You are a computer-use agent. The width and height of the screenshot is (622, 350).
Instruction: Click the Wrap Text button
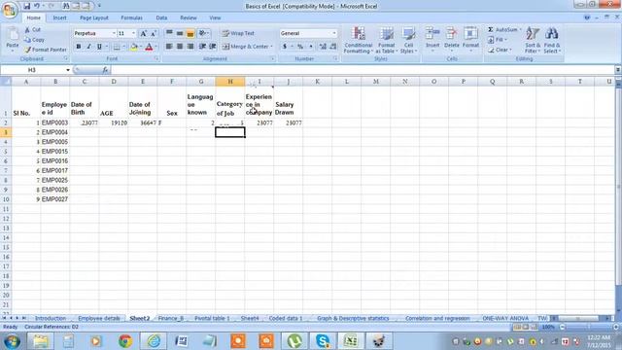click(x=238, y=33)
